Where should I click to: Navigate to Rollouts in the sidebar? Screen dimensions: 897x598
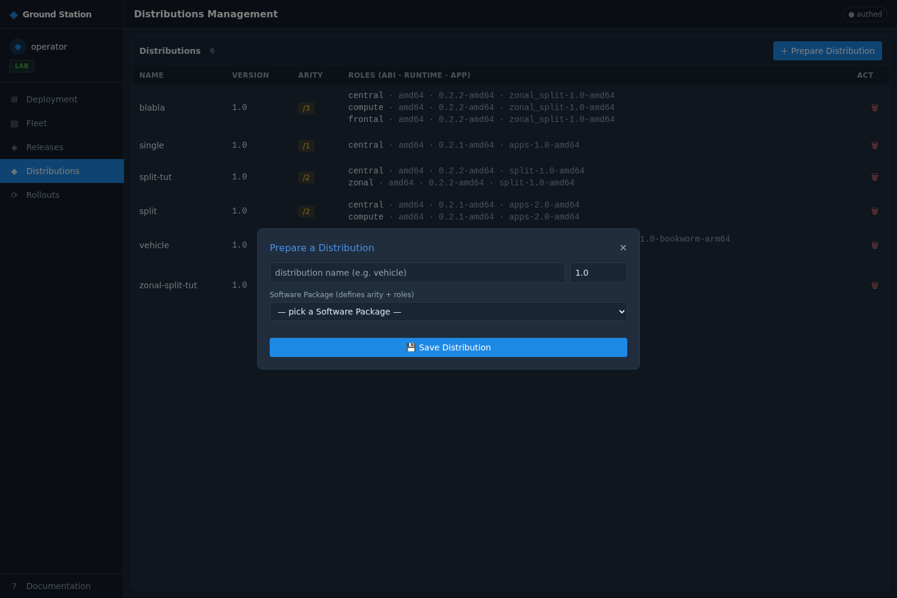[x=62, y=195]
